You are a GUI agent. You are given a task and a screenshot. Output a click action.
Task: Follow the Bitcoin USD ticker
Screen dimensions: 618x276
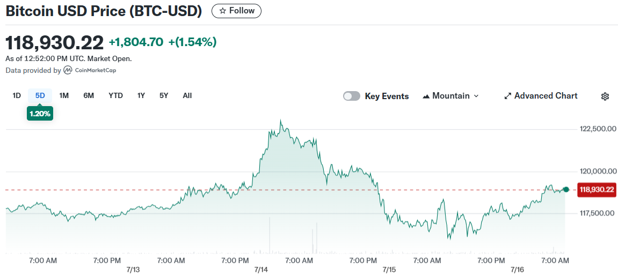pyautogui.click(x=236, y=11)
